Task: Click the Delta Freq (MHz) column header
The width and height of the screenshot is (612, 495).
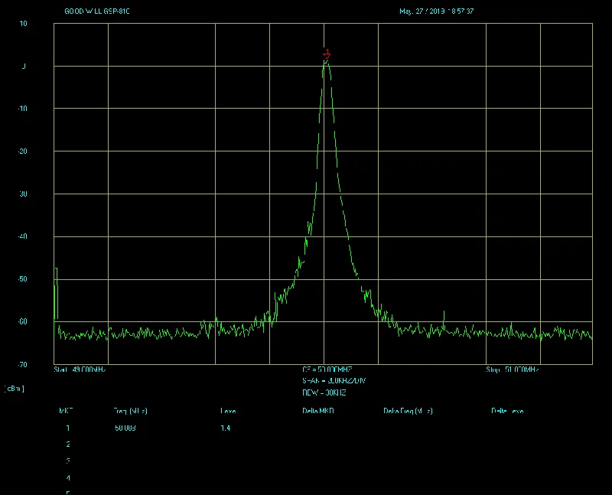Action: (408, 411)
